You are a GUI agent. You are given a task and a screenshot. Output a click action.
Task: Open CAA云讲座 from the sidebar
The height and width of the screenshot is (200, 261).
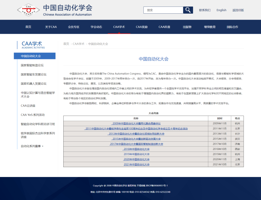pyautogui.click(x=28, y=106)
